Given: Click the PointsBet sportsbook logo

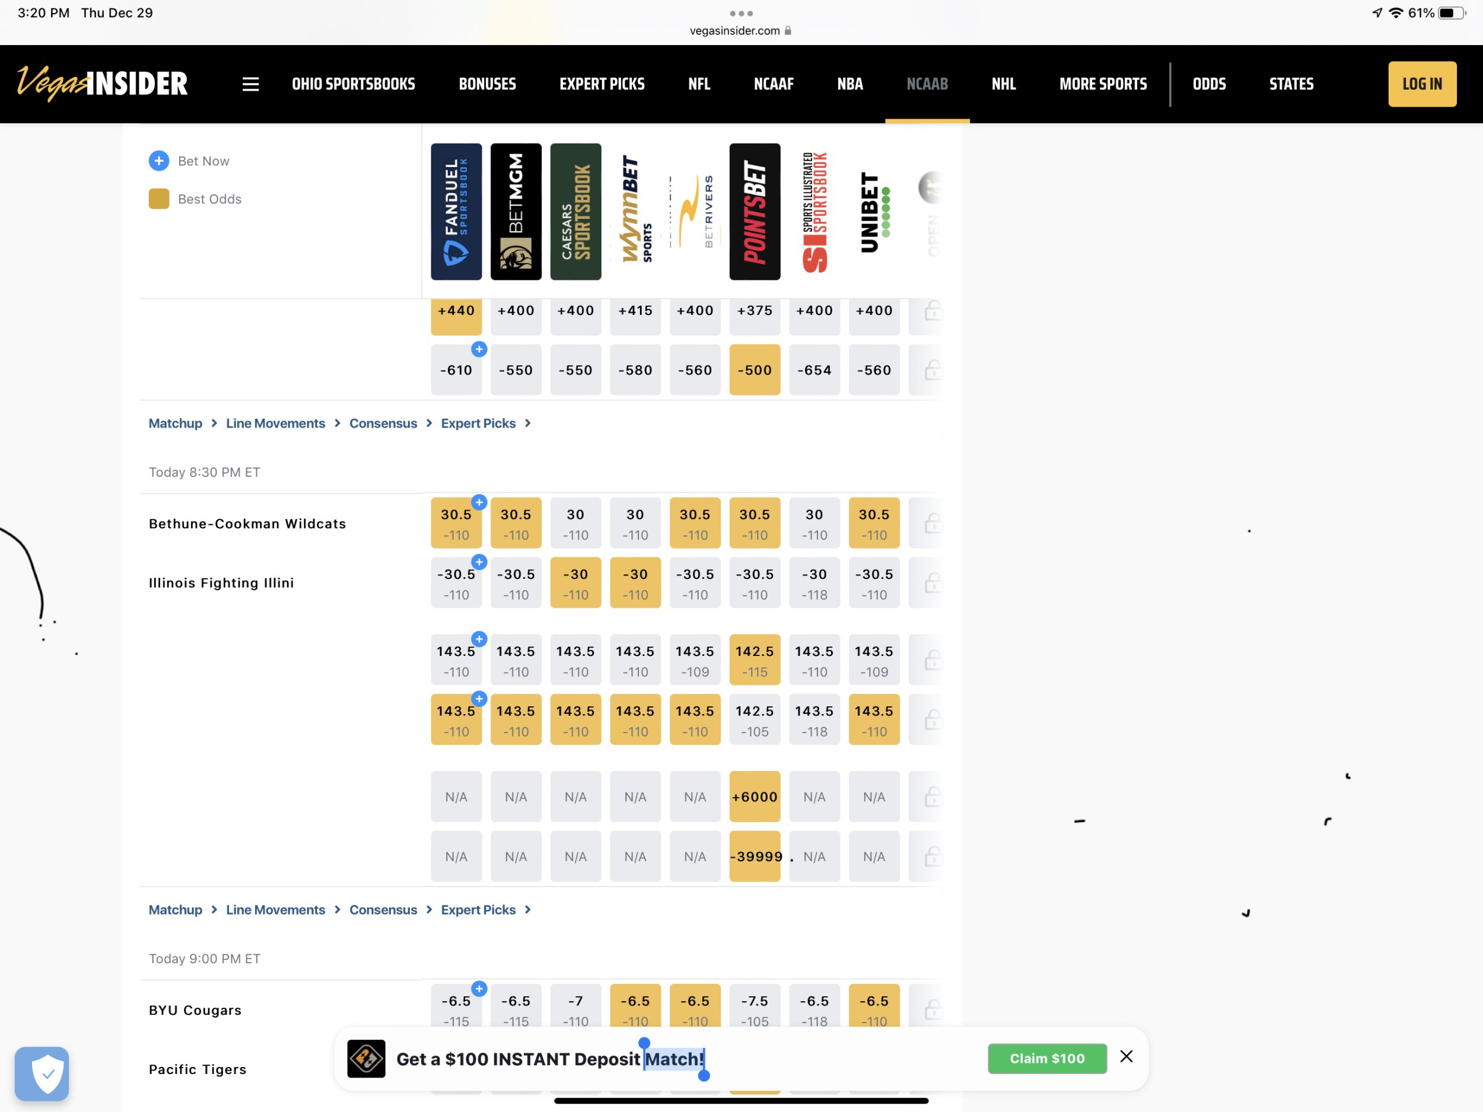Looking at the screenshot, I should pos(754,211).
